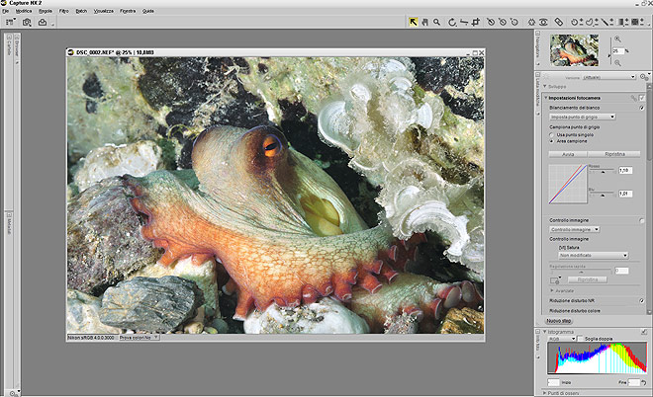Enable the 'Soglia doppia' checkbox

[x=581, y=339]
